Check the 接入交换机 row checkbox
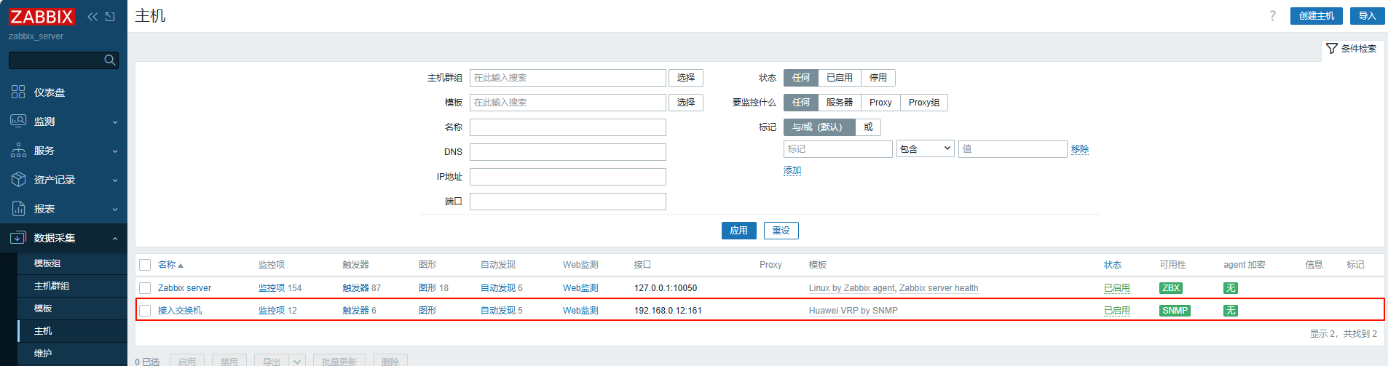This screenshot has height=366, width=1388. coord(145,311)
